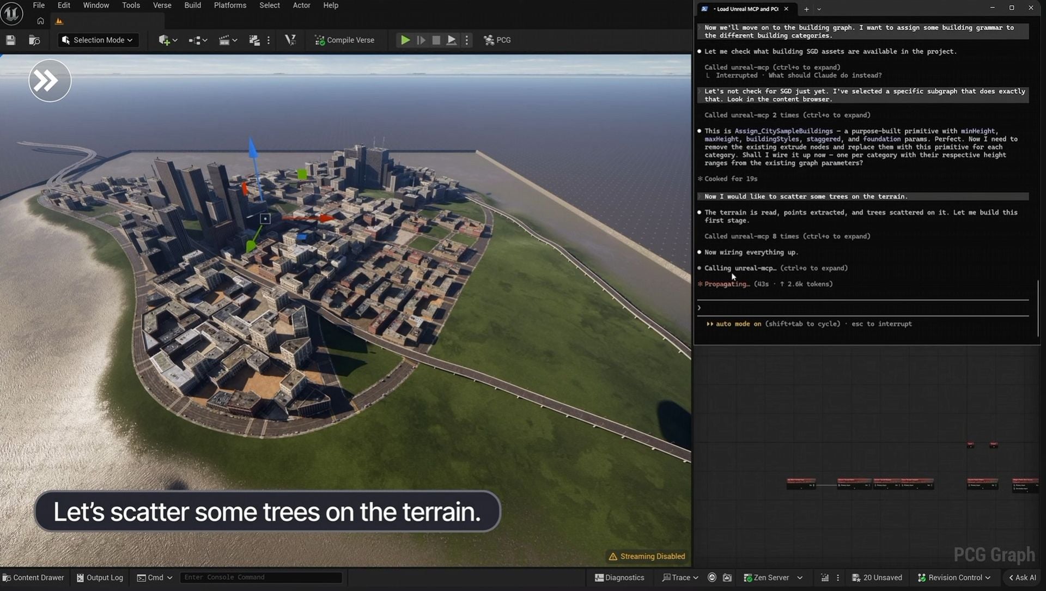Click Compile Verse button
The height and width of the screenshot is (591, 1046).
(345, 40)
